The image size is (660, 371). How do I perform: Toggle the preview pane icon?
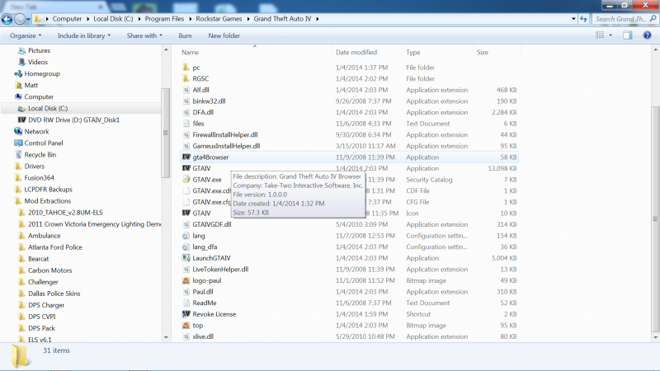[x=628, y=35]
